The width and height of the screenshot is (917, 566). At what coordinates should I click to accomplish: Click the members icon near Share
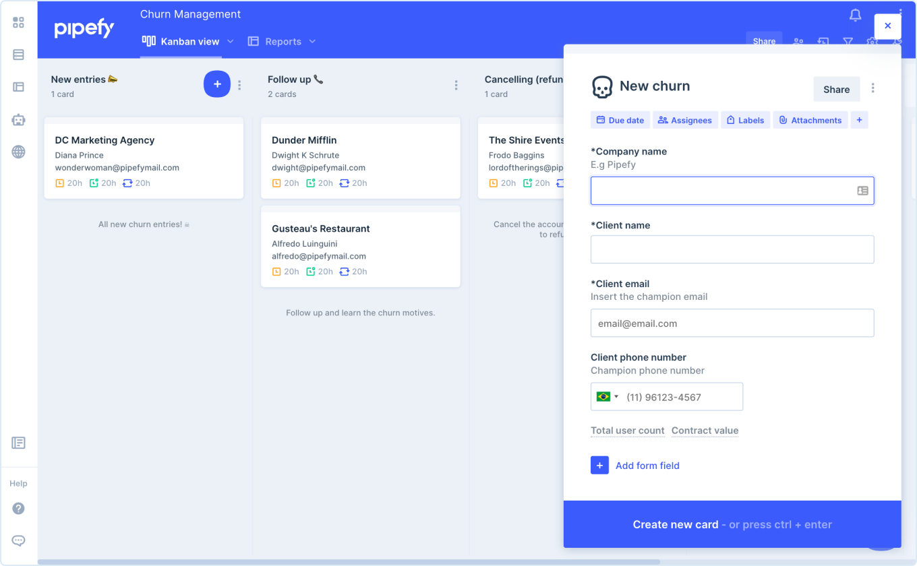[x=798, y=41]
